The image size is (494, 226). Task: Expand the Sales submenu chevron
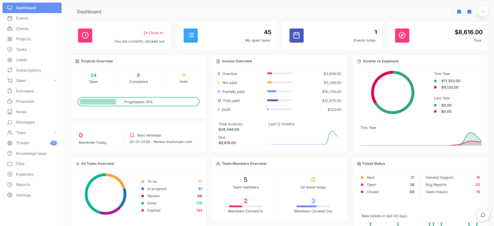click(55, 81)
